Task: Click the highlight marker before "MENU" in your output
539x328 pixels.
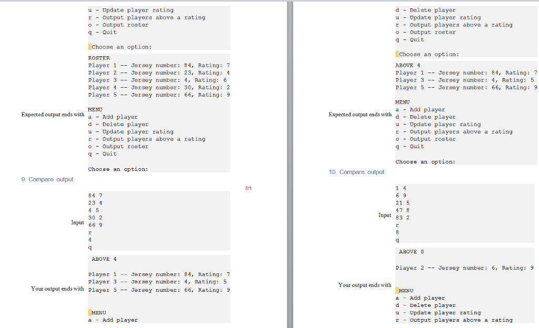Action: (x=89, y=313)
